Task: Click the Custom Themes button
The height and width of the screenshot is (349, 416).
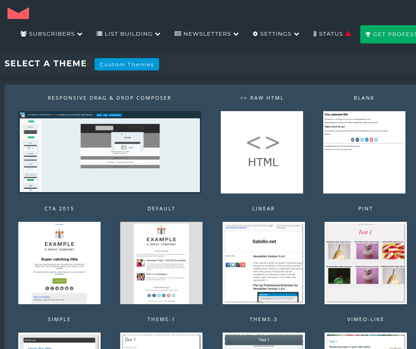Action: [x=127, y=64]
